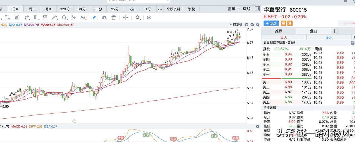355x142 pixels.
Task: Click the 委比 -22.67% value
Action: (281, 49)
